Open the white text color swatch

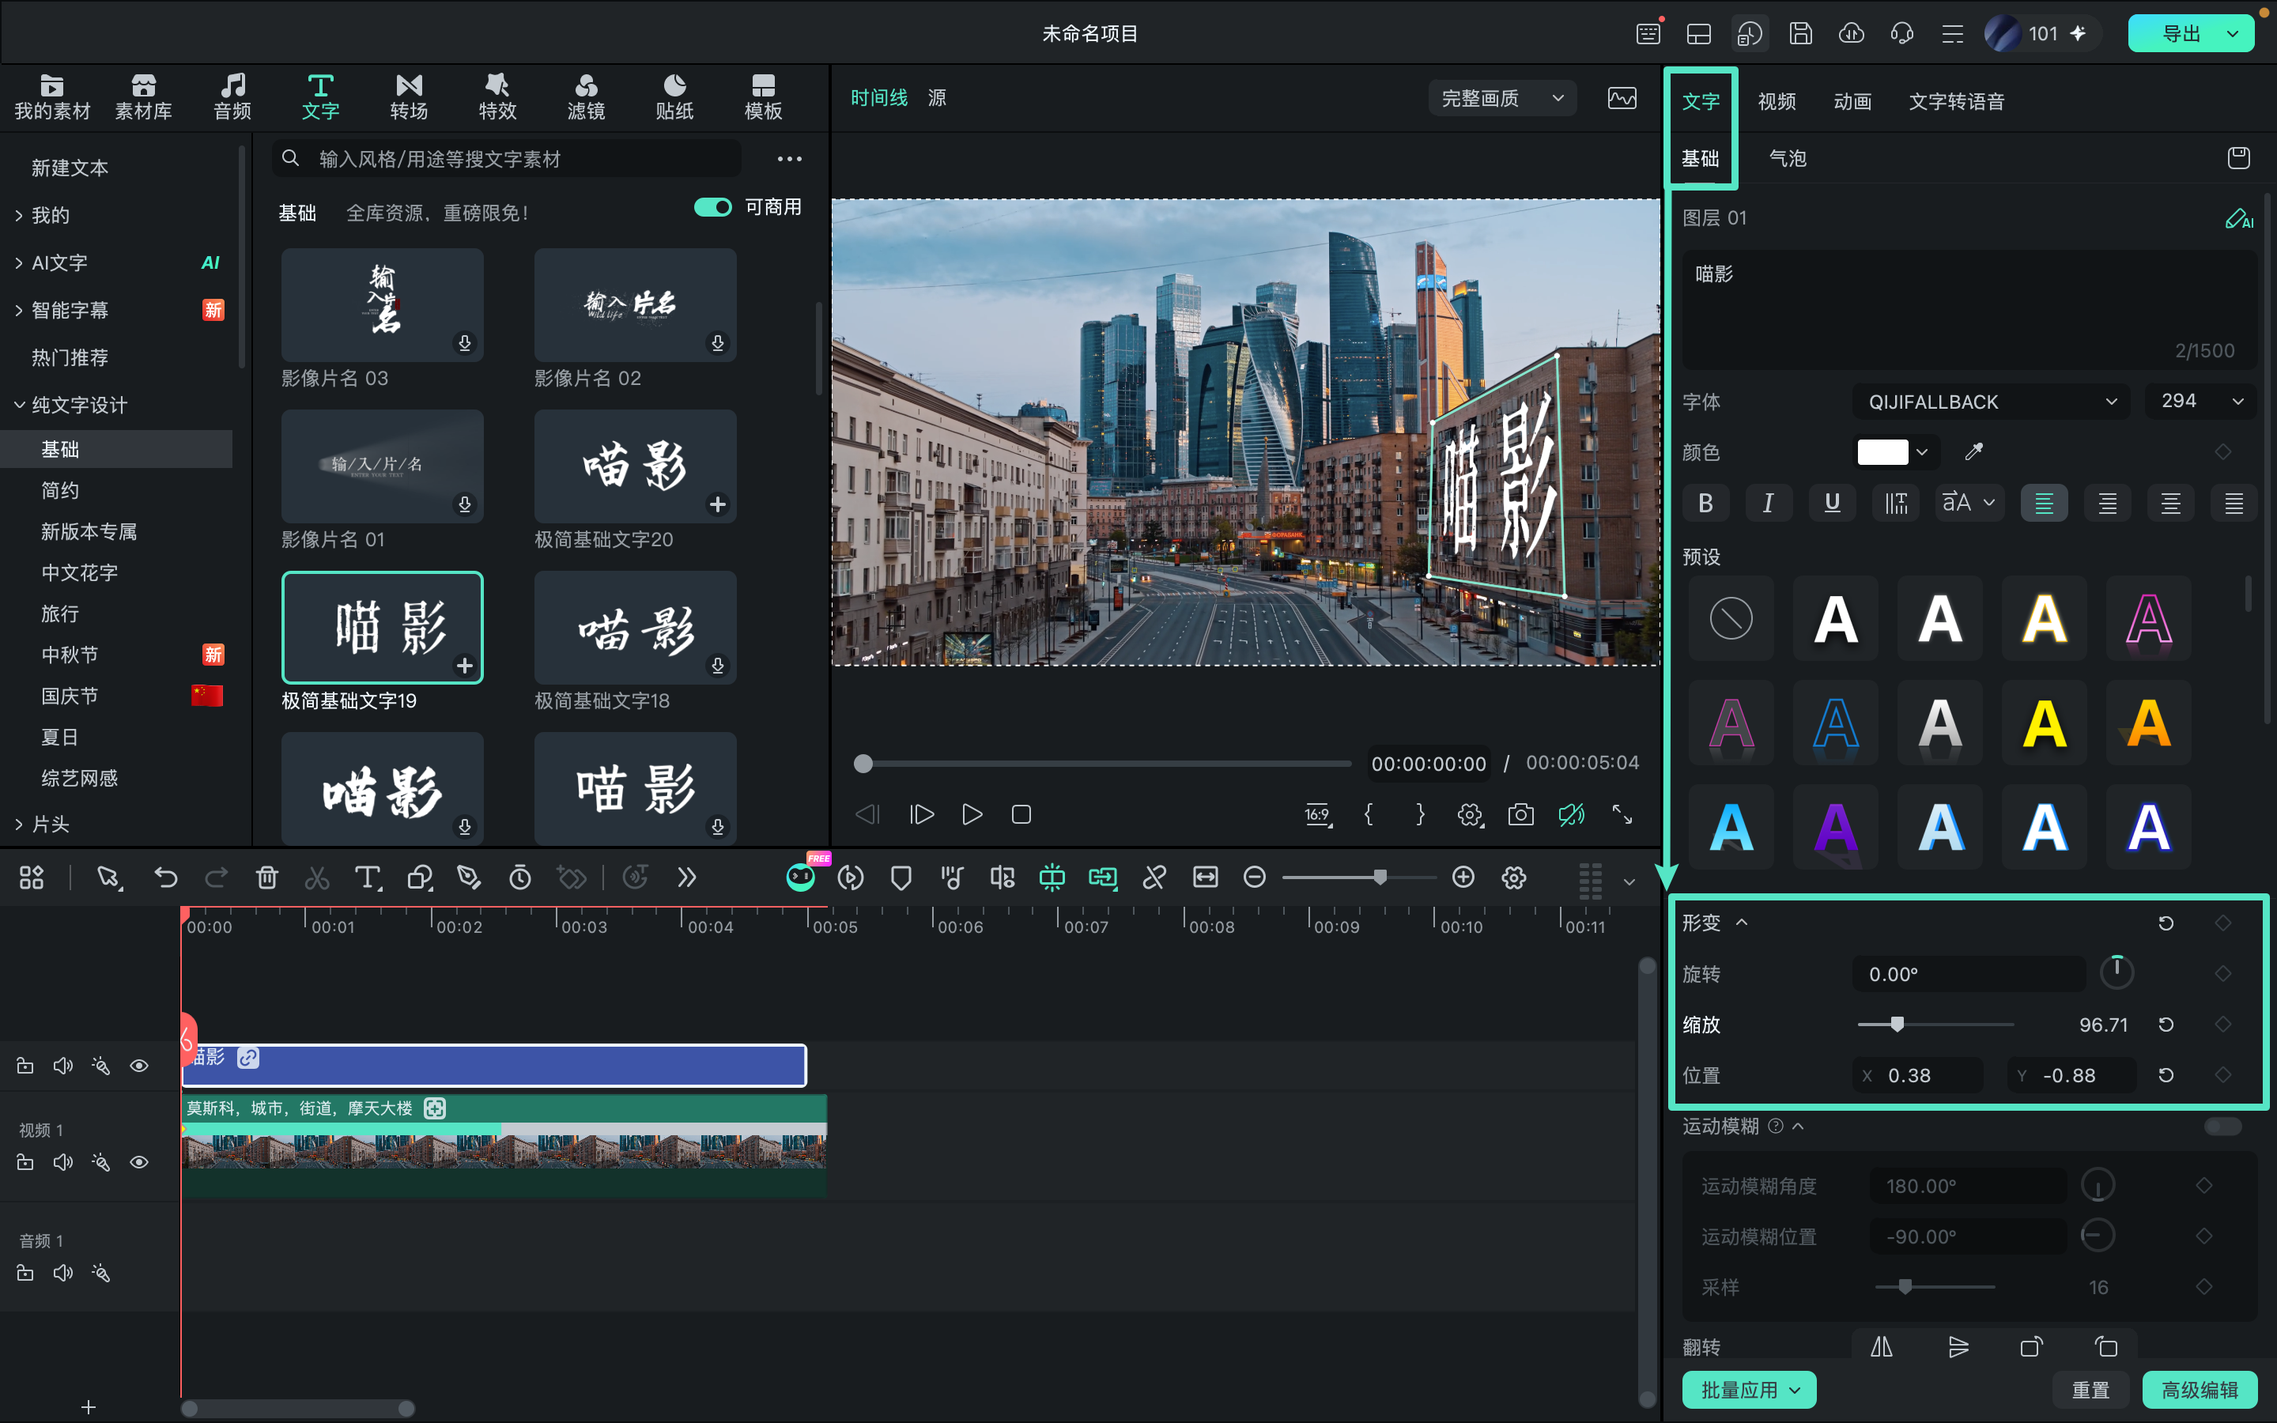(x=1882, y=451)
